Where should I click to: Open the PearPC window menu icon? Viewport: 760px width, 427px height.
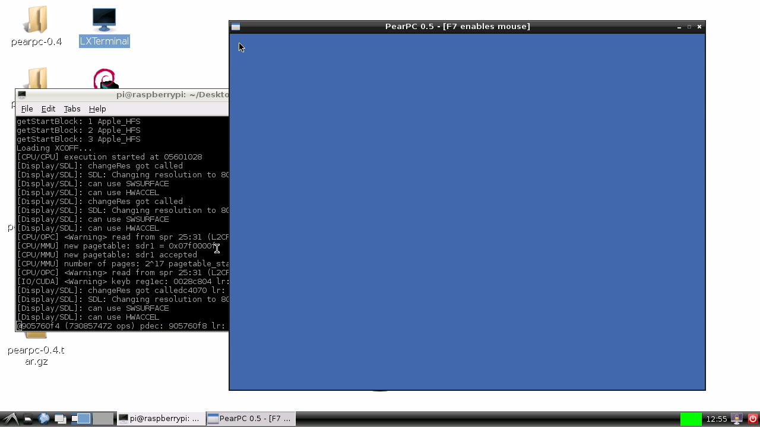coord(236,27)
